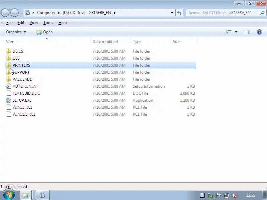Screen dimensions: 267x200
Task: Toggle the preview pane button
Action: tap(247, 32)
